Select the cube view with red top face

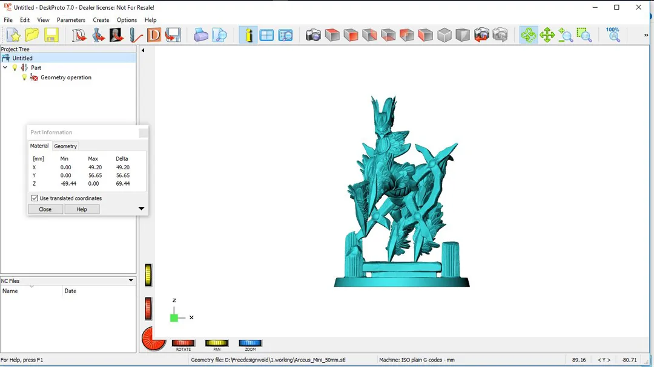(332, 35)
